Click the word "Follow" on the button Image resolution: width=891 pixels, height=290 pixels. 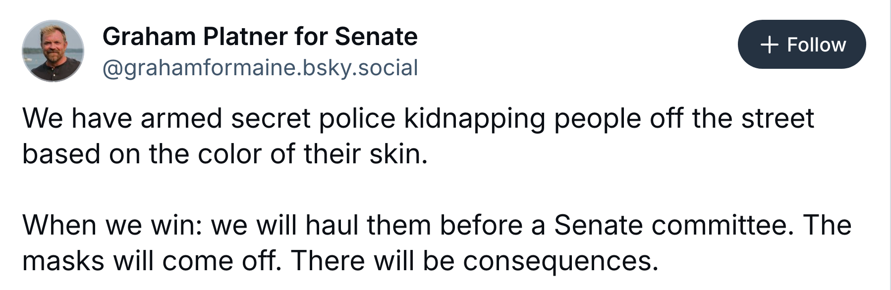pyautogui.click(x=816, y=45)
